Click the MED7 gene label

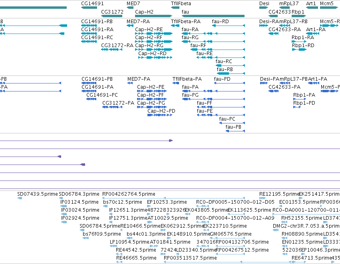(x=133, y=4)
